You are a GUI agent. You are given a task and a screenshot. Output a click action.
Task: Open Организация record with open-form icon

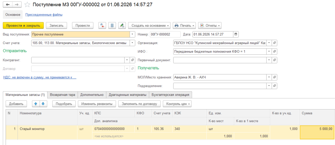pos(274,43)
